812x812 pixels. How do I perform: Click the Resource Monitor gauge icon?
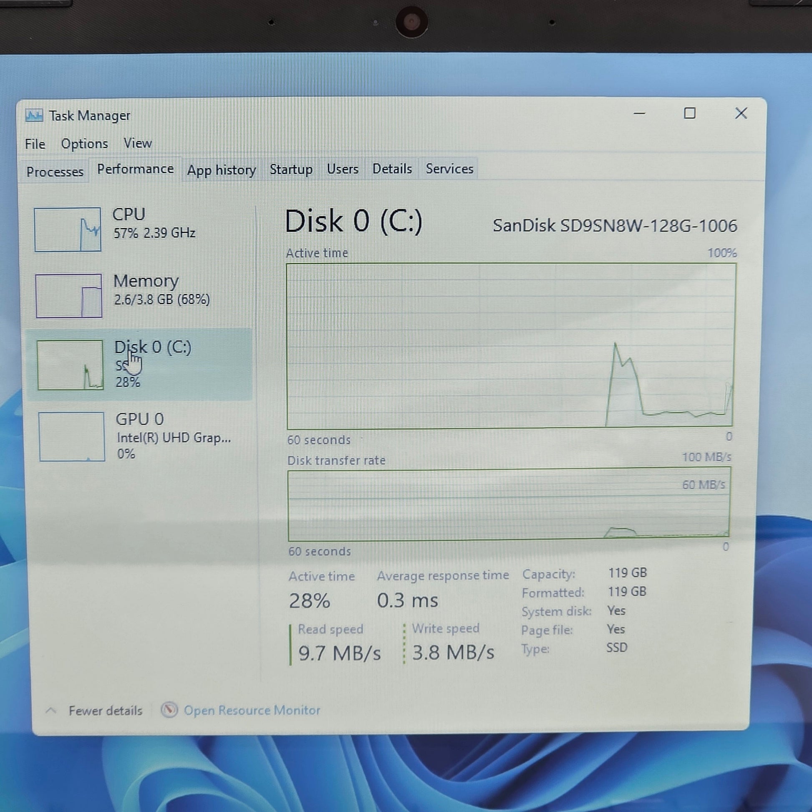(169, 710)
